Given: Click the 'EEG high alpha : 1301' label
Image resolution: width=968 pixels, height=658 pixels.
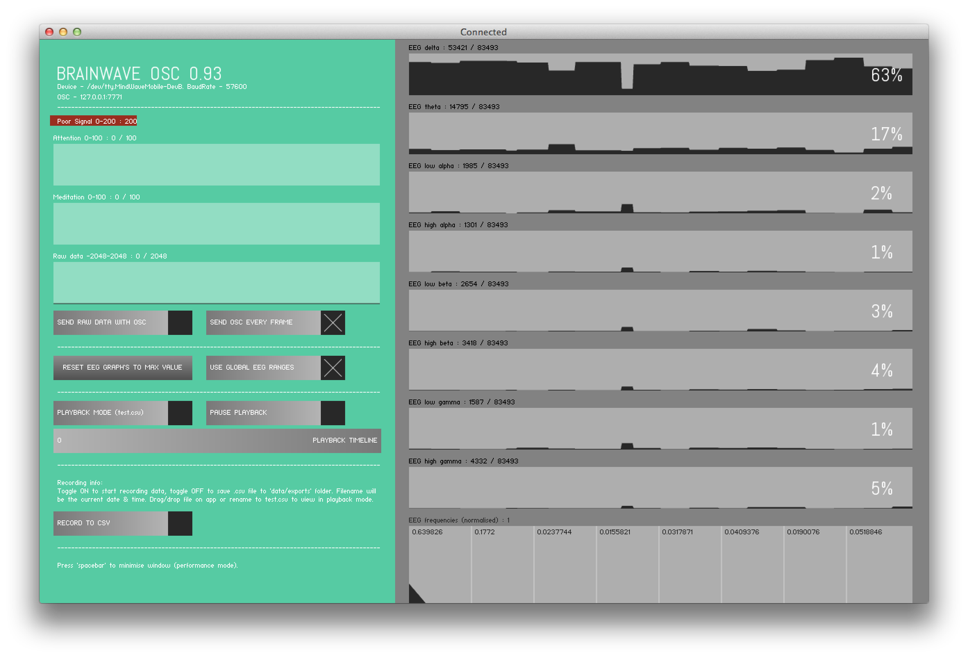Looking at the screenshot, I should [x=458, y=225].
